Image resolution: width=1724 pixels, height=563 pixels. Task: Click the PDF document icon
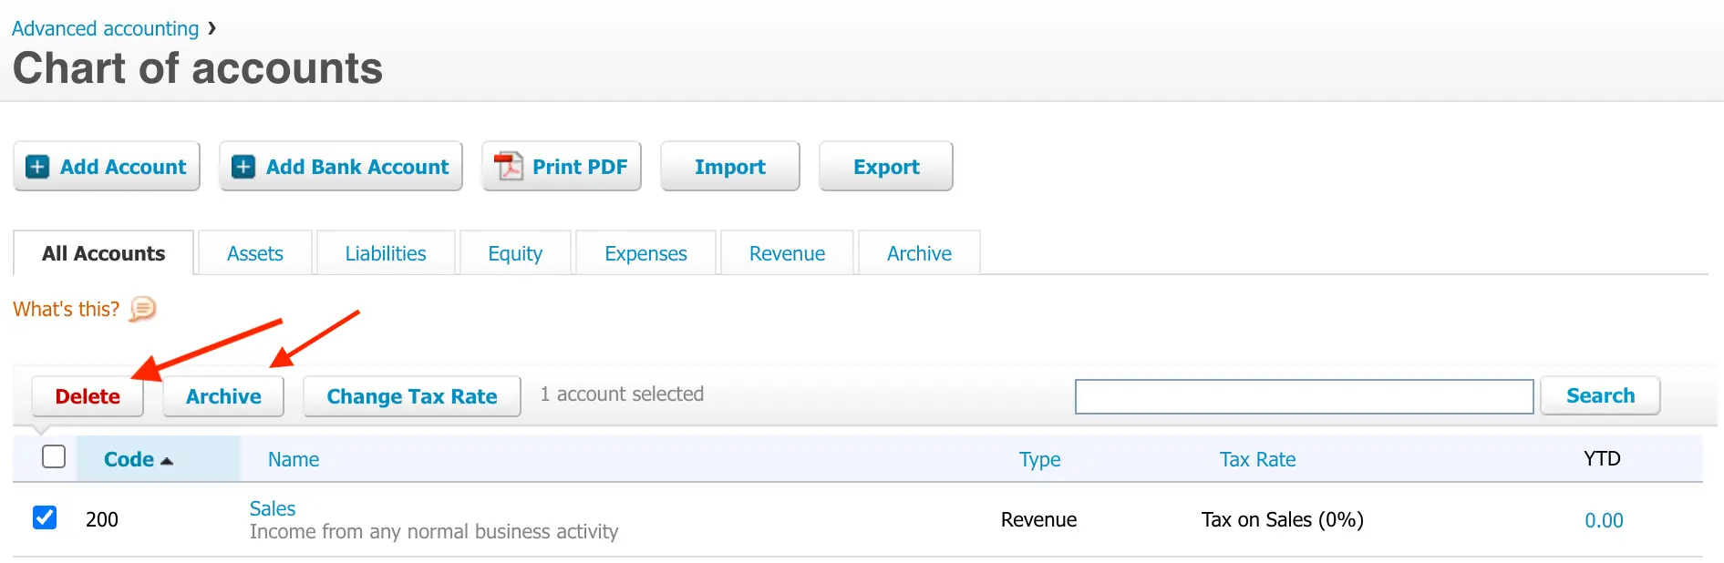pyautogui.click(x=508, y=167)
